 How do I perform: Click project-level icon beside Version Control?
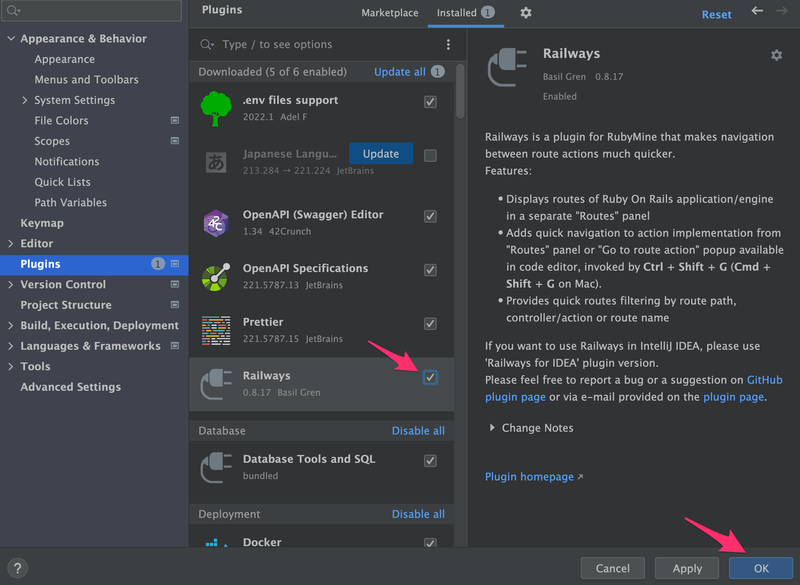pyautogui.click(x=175, y=284)
